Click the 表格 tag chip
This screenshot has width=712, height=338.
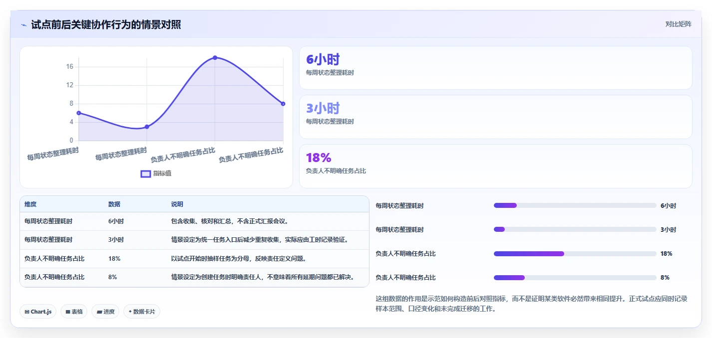point(74,312)
